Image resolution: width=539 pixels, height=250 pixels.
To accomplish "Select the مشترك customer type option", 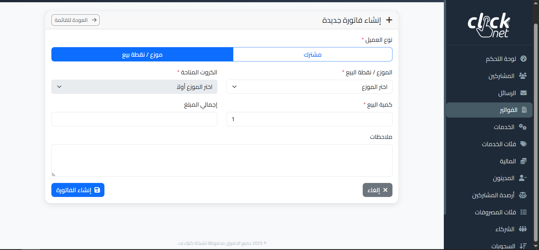I will pyautogui.click(x=312, y=54).
